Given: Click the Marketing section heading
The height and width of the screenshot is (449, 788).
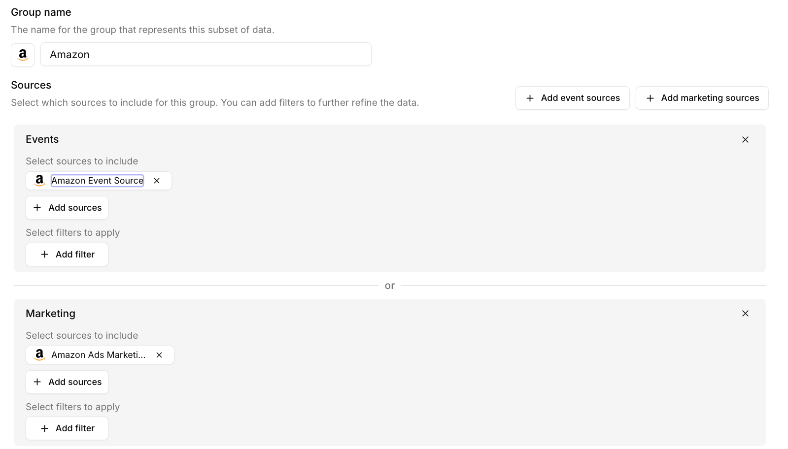Looking at the screenshot, I should point(51,314).
